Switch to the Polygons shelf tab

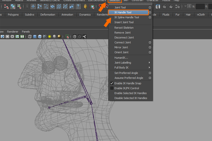point(13,14)
